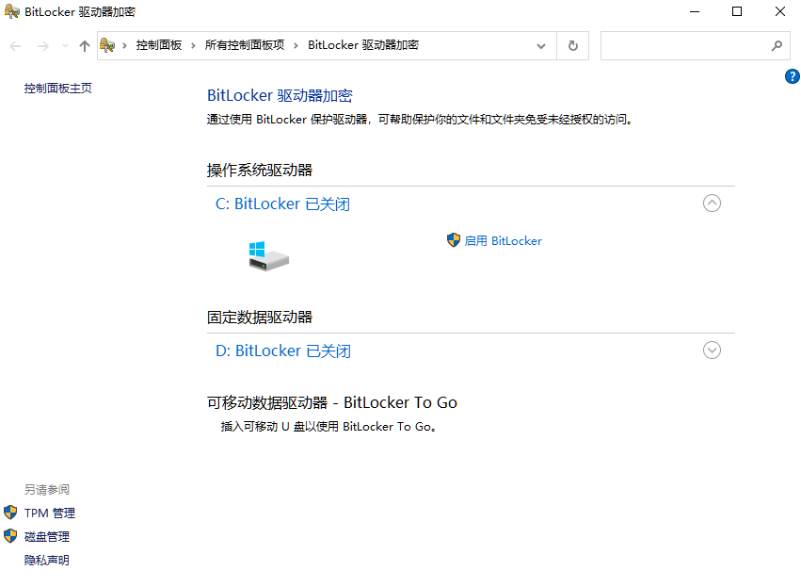Expand the chevron after 控制面板 breadcrumb
The width and height of the screenshot is (801, 587).
click(x=193, y=46)
